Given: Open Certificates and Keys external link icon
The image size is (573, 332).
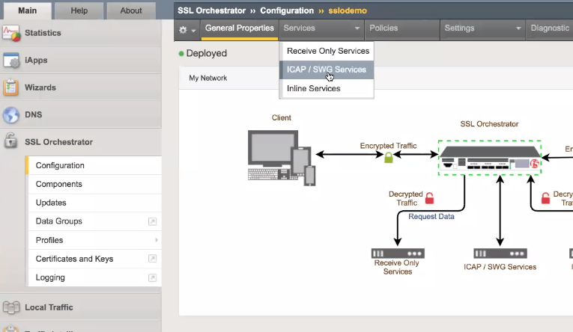Looking at the screenshot, I should point(152,259).
